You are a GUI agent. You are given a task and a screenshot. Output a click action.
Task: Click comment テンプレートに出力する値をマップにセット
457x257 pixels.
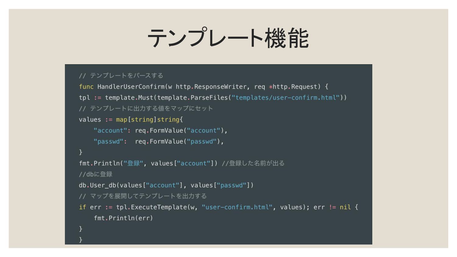(146, 108)
